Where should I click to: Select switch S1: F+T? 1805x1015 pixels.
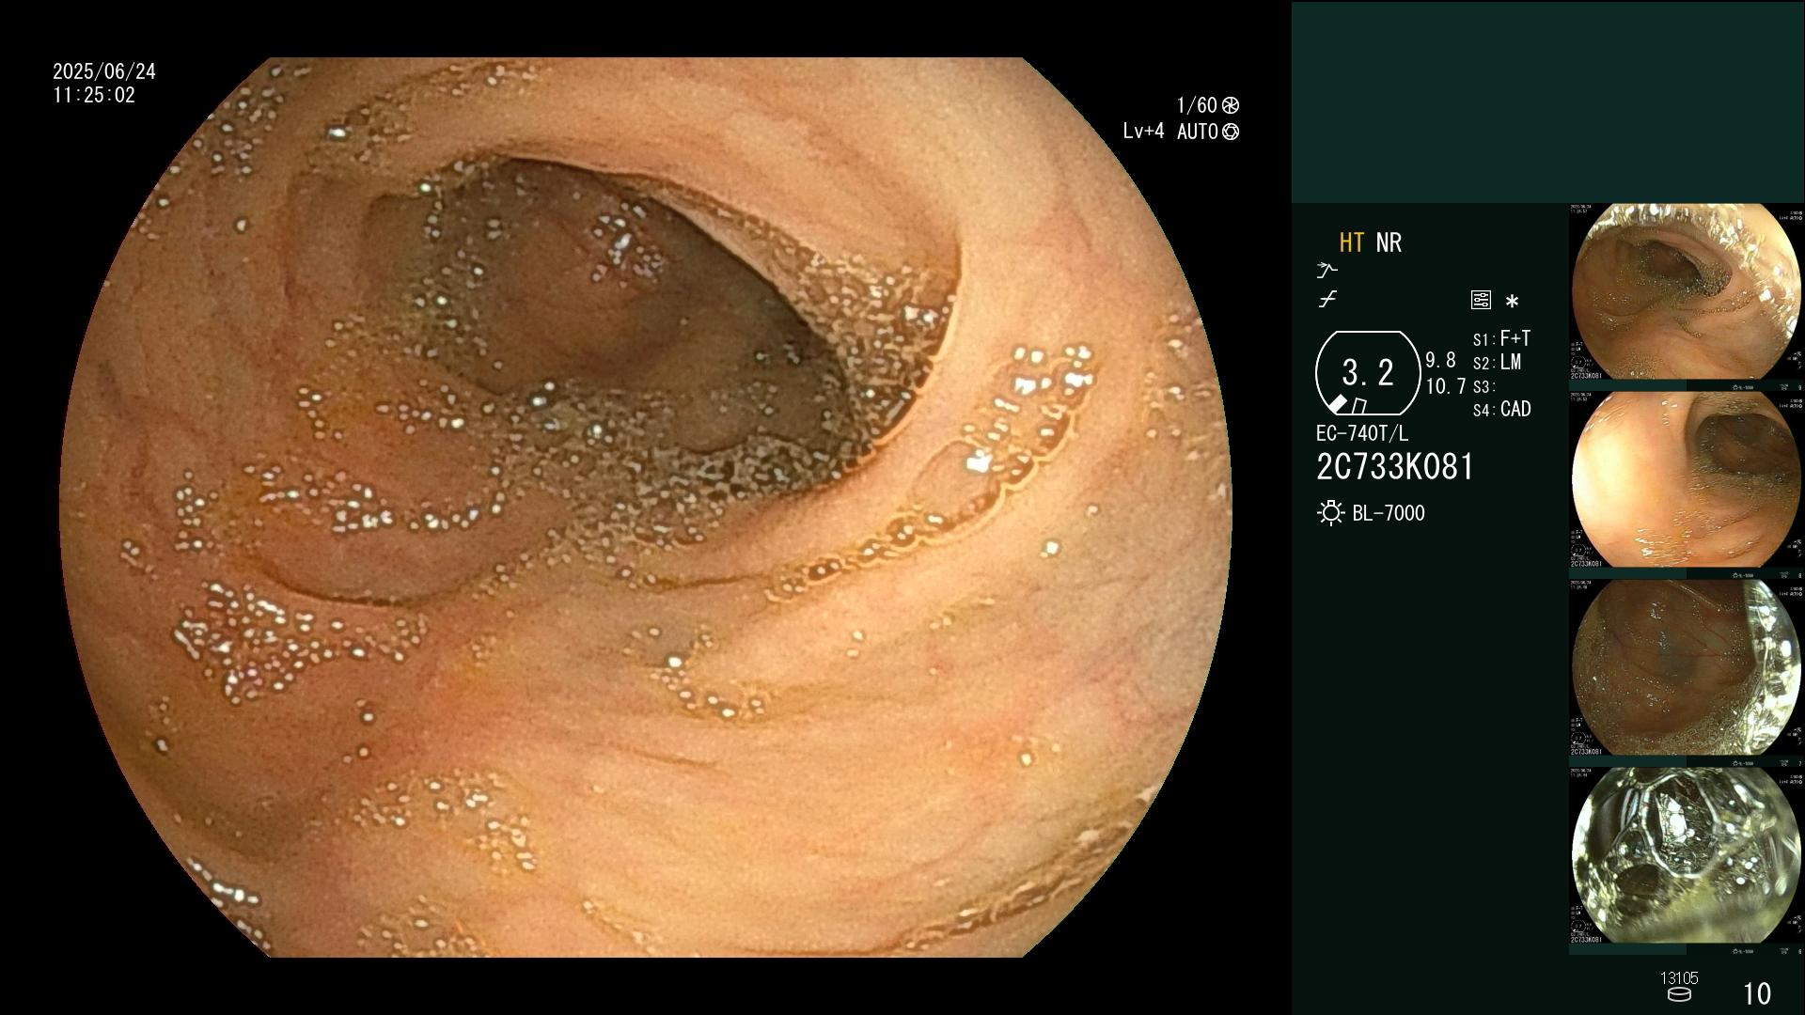click(1501, 338)
